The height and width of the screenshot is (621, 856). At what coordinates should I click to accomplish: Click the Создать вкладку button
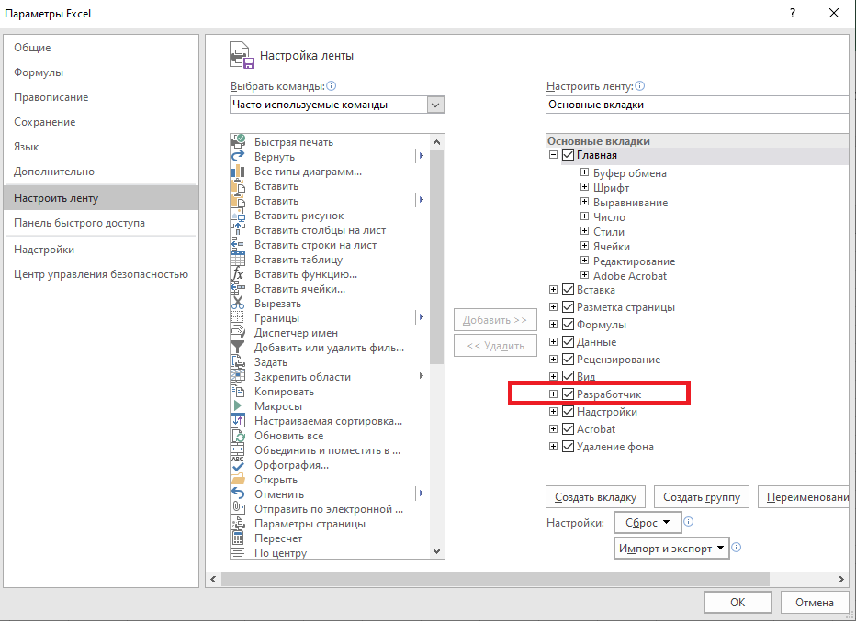pos(595,497)
